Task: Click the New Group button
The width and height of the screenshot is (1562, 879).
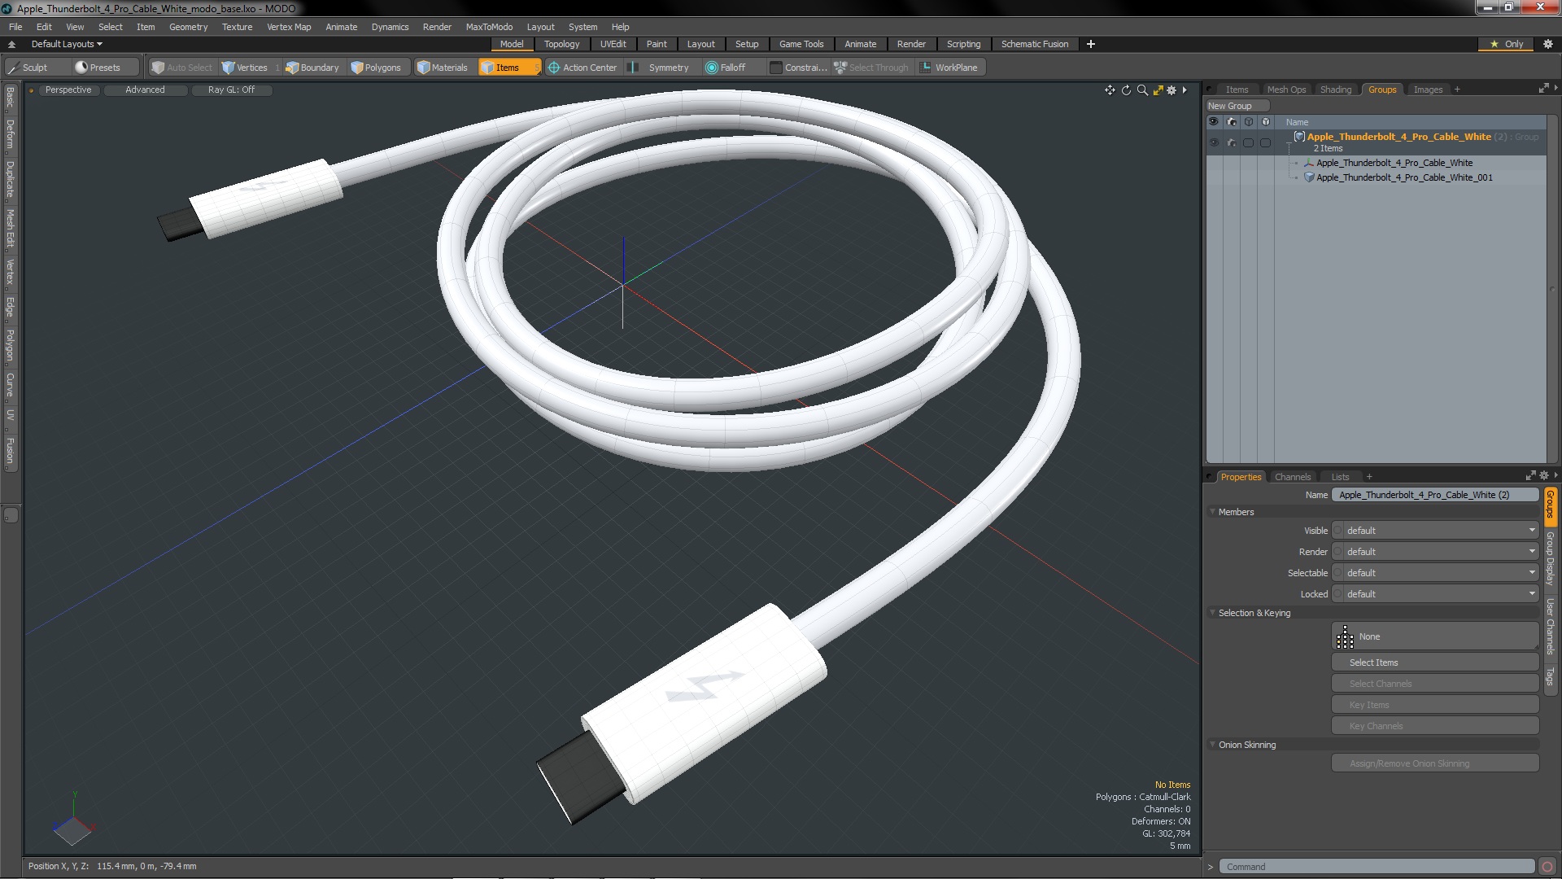Action: 1237,106
